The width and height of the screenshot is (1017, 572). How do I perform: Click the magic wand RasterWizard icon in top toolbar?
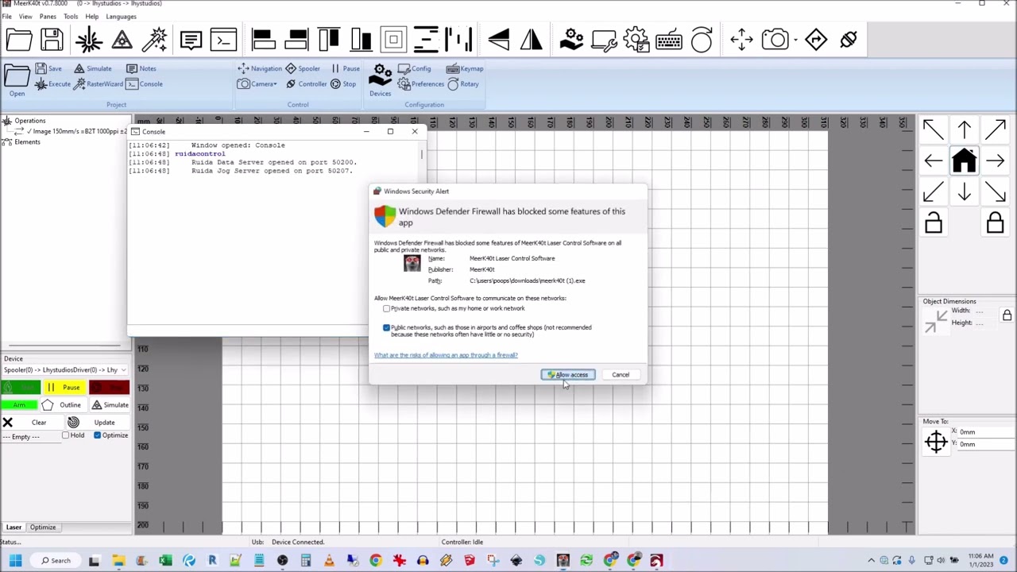[156, 40]
